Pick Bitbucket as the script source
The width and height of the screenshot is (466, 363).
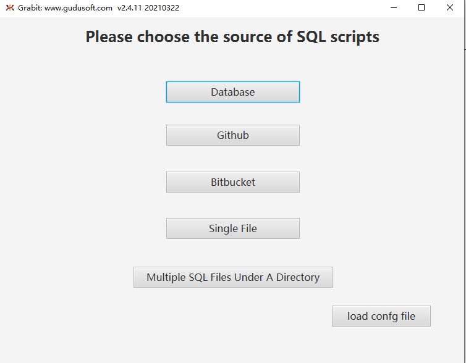pos(233,182)
